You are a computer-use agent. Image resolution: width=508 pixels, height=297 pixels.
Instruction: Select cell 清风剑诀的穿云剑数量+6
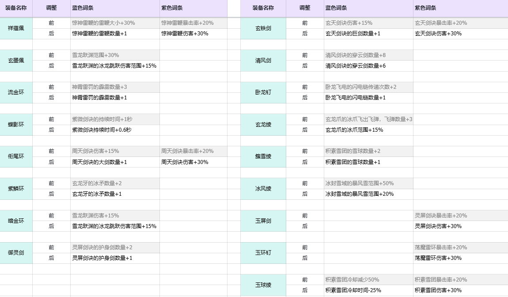click(368, 66)
